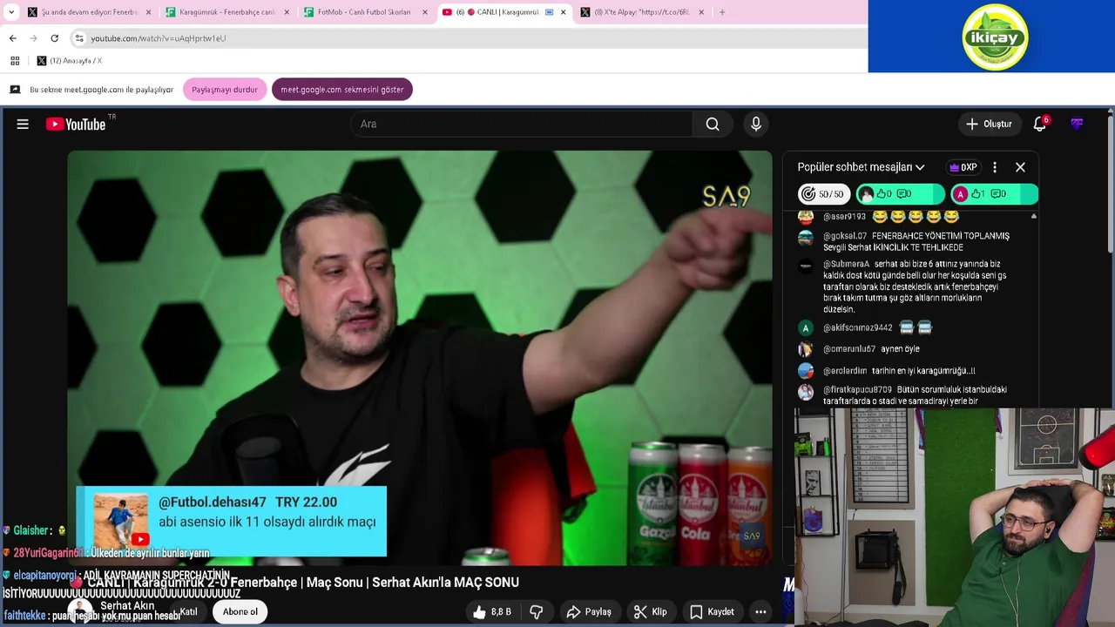Open chat options three-dot menu
This screenshot has height=627, width=1115.
pos(995,167)
